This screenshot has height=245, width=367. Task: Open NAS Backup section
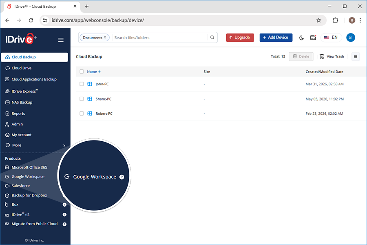22,102
